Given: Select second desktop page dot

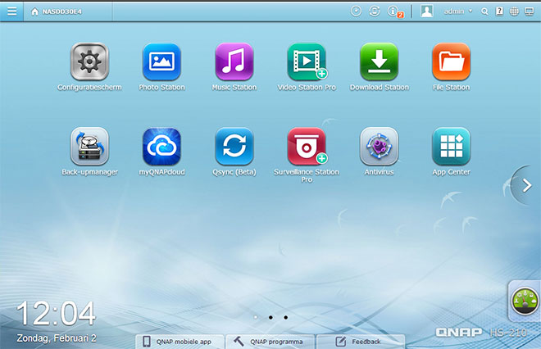Looking at the screenshot, I should [x=270, y=317].
